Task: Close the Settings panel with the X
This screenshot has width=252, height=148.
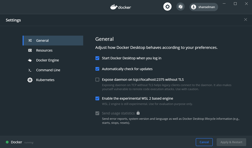Action: pyautogui.click(x=245, y=19)
